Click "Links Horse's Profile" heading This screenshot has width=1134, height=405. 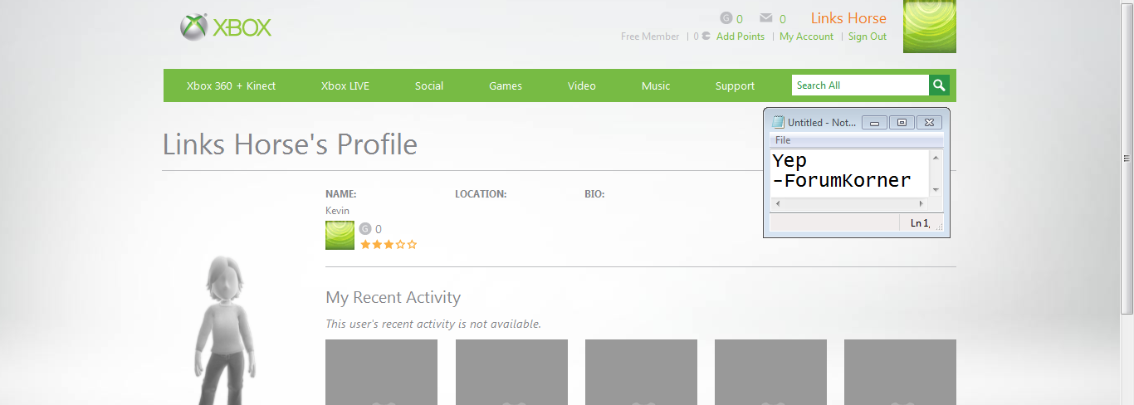point(290,144)
